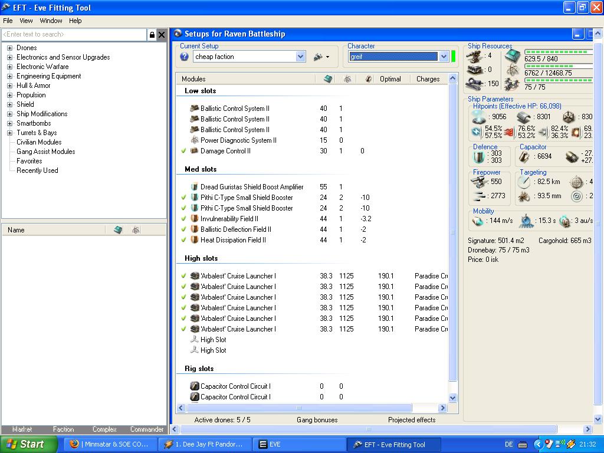Switch to the Faction tab

tap(63, 429)
